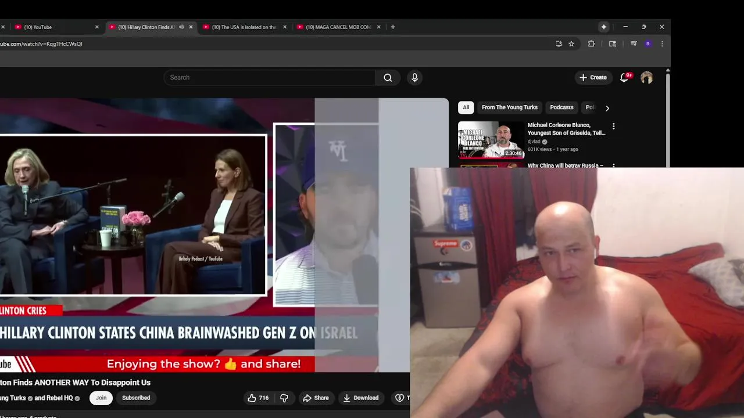Click the Join channel button
The image size is (744, 418).
[x=101, y=398]
